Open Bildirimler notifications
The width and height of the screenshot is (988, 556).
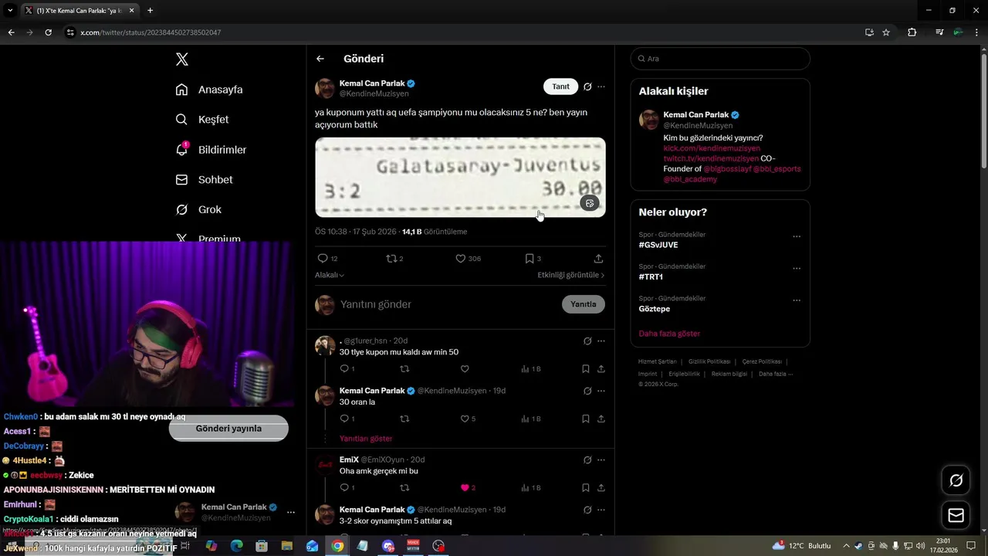pos(211,150)
